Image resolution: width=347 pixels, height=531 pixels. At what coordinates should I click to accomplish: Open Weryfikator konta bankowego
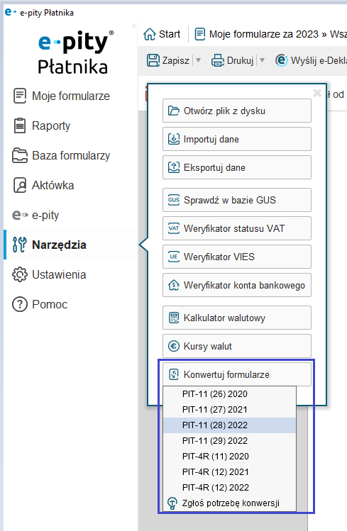[237, 286]
